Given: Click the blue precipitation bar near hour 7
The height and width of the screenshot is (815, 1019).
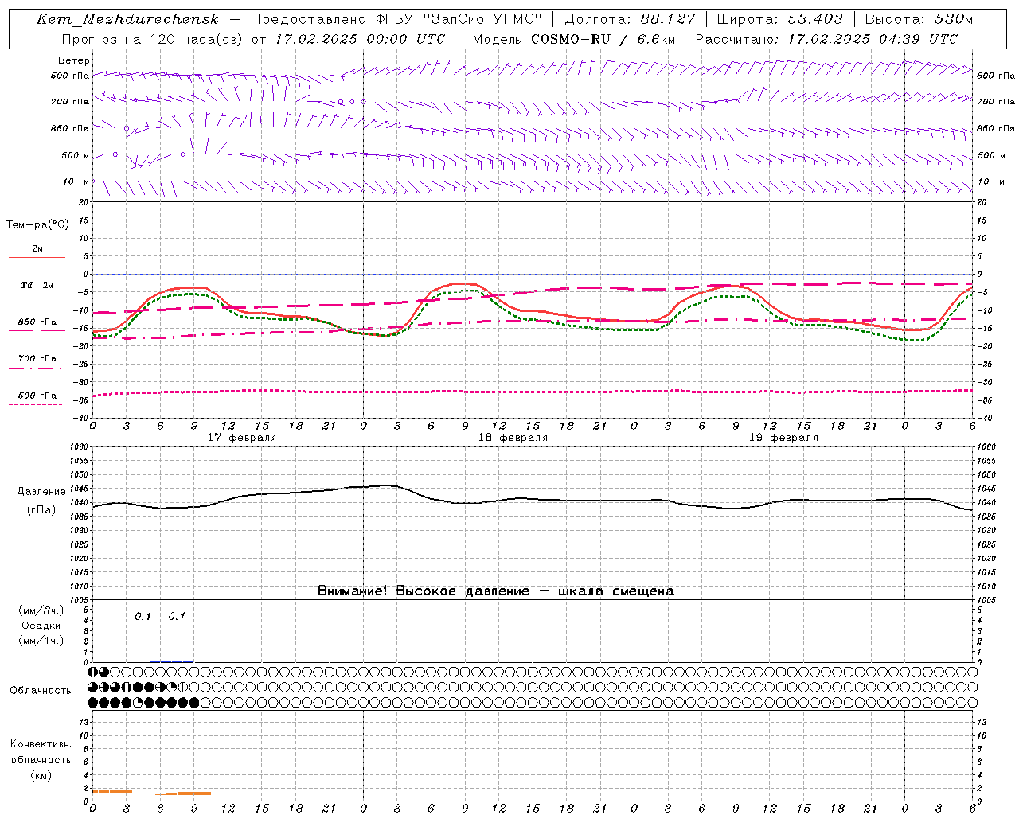Looking at the screenshot, I should coord(178,661).
